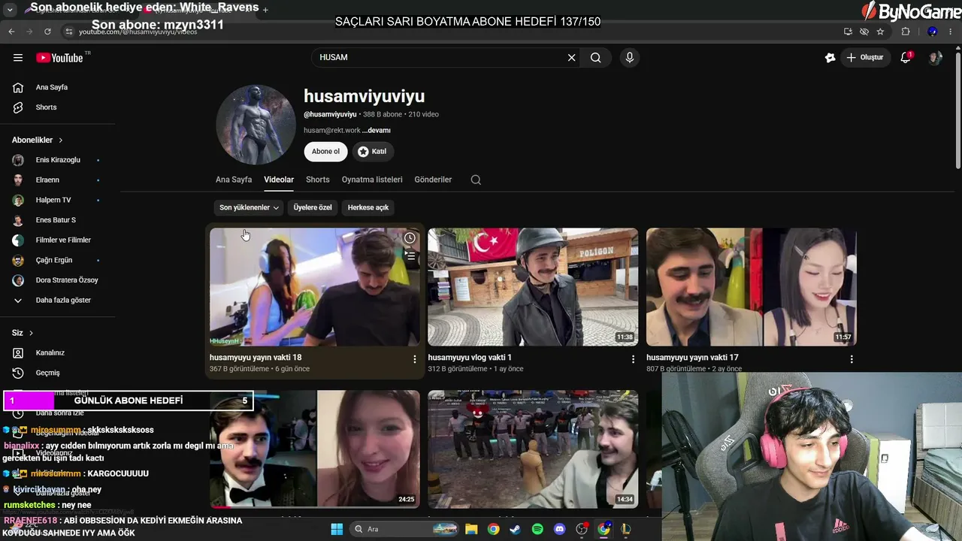
Task: Open the Chrome extensions puzzle icon
Action: [x=906, y=32]
